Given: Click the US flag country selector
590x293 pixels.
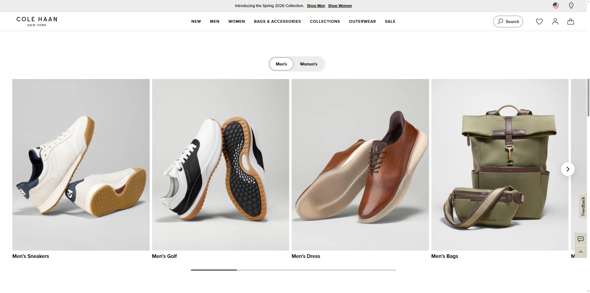Looking at the screenshot, I should 556,5.
